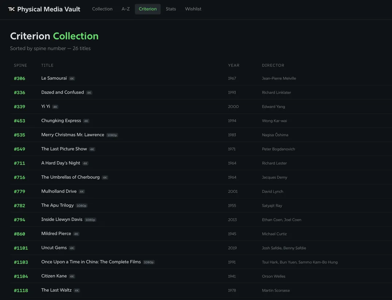Open the Stats tab
The height and width of the screenshot is (300, 392).
pos(171,9)
